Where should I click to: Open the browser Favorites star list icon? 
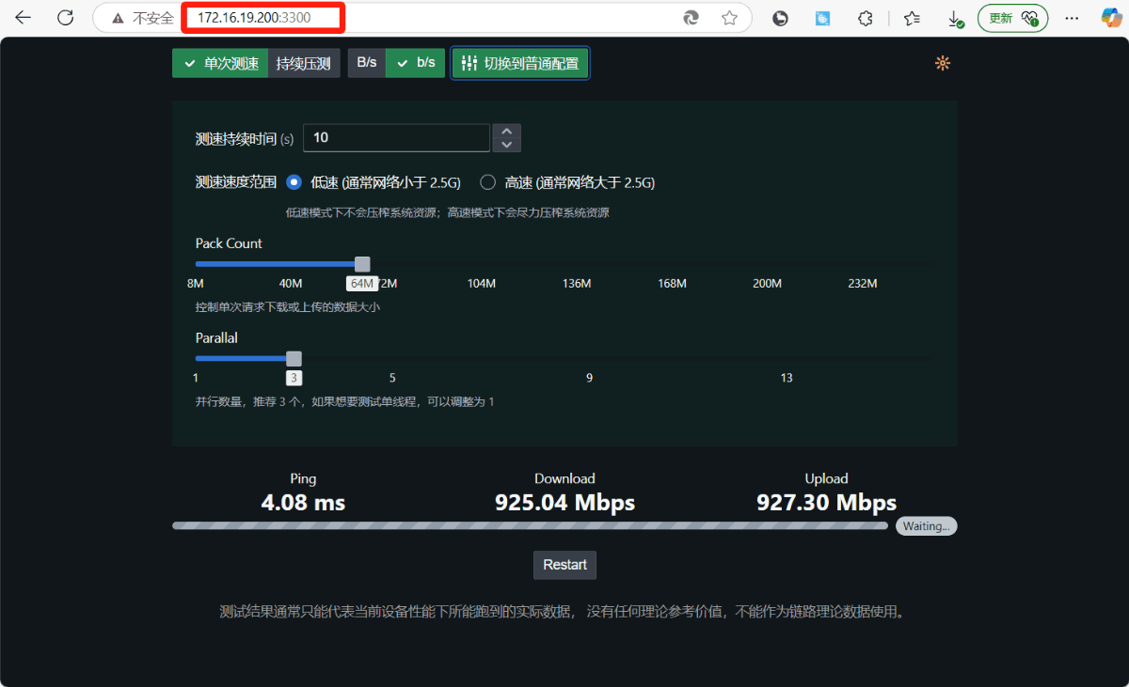click(x=910, y=17)
